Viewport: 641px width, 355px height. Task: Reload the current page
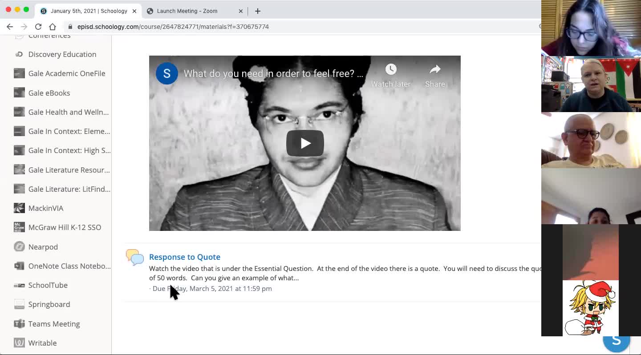(x=38, y=27)
